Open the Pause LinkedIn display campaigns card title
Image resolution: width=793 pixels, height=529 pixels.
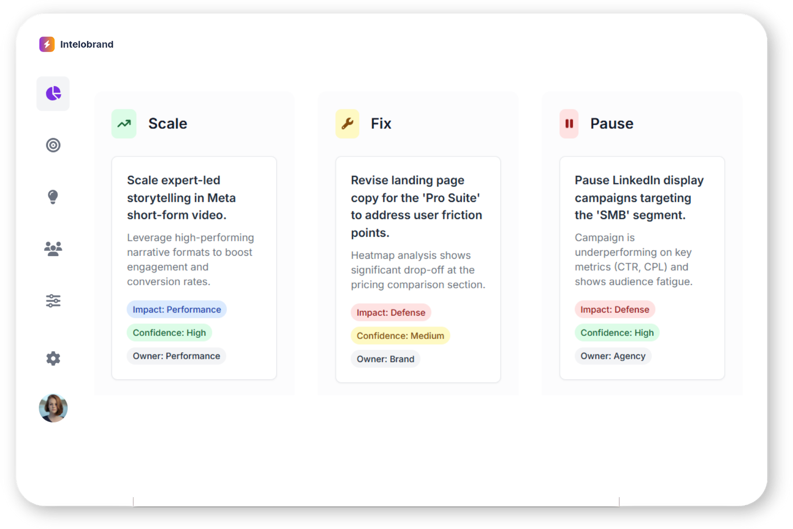click(x=639, y=197)
